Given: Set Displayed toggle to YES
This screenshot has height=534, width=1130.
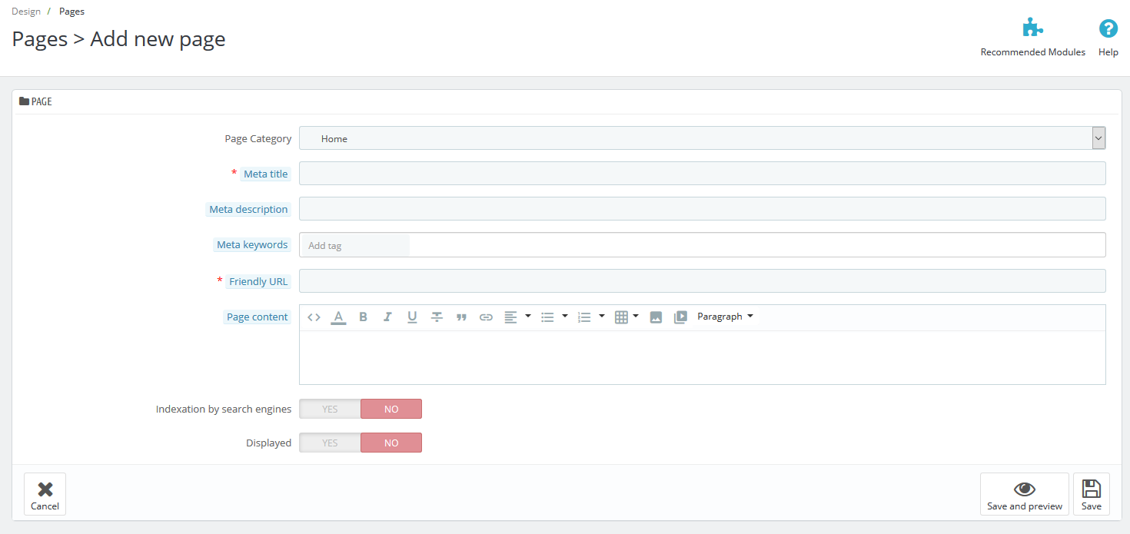Looking at the screenshot, I should point(330,443).
